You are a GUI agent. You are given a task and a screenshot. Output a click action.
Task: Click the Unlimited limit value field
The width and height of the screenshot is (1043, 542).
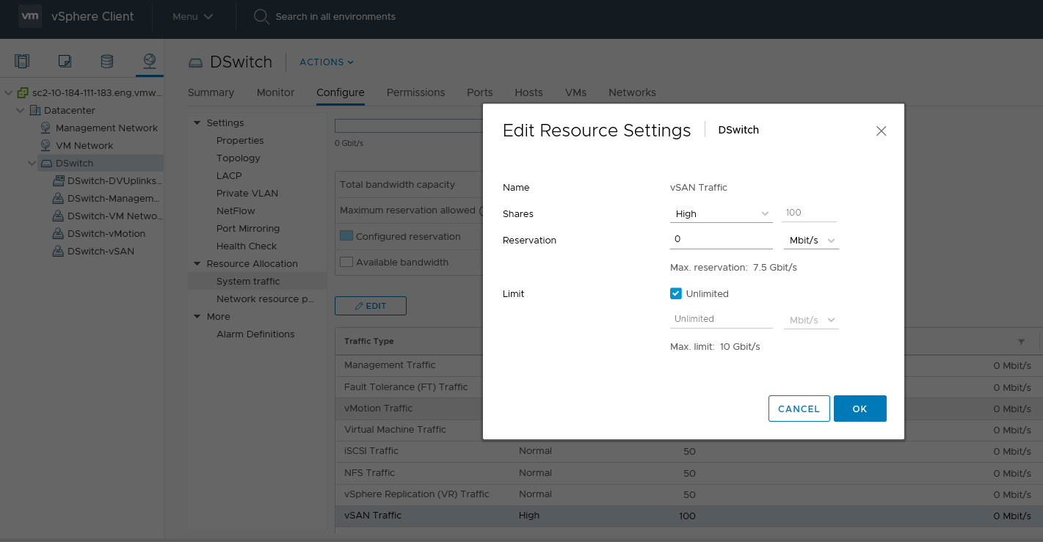[x=722, y=319]
